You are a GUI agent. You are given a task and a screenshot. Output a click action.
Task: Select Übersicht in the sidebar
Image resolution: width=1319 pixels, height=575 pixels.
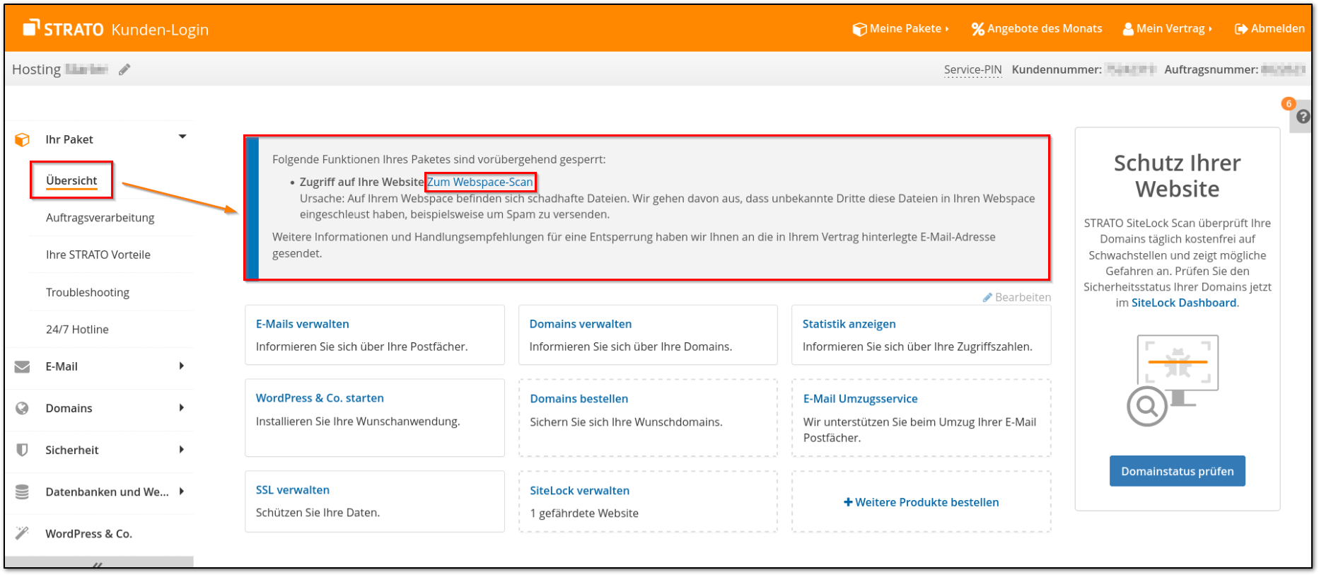71,180
